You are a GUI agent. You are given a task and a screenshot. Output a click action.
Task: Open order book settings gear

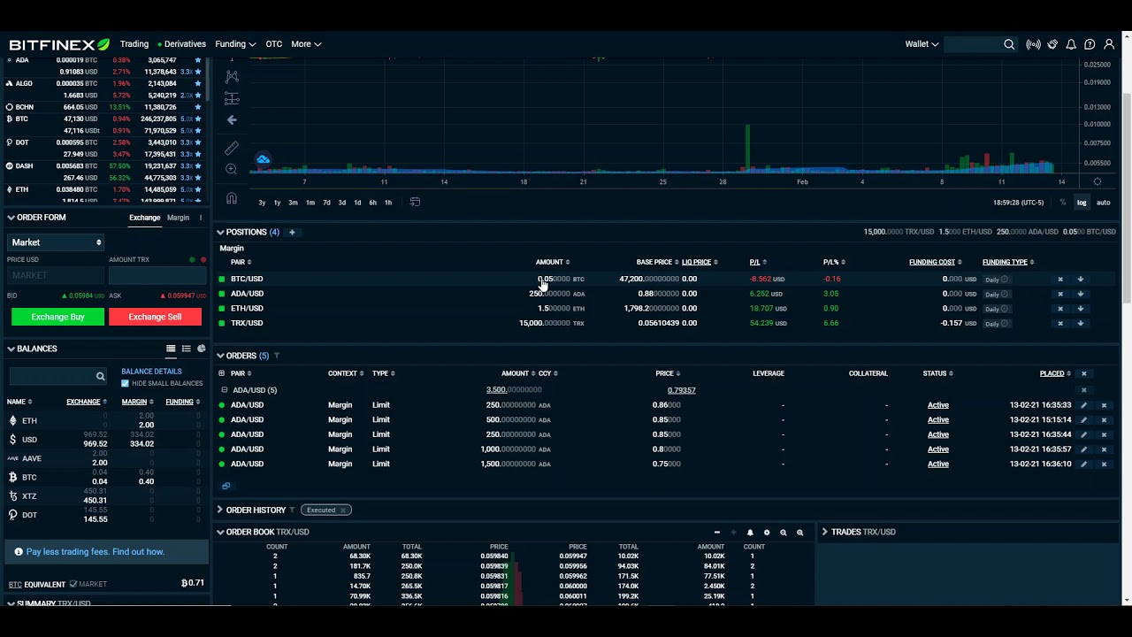767,533
